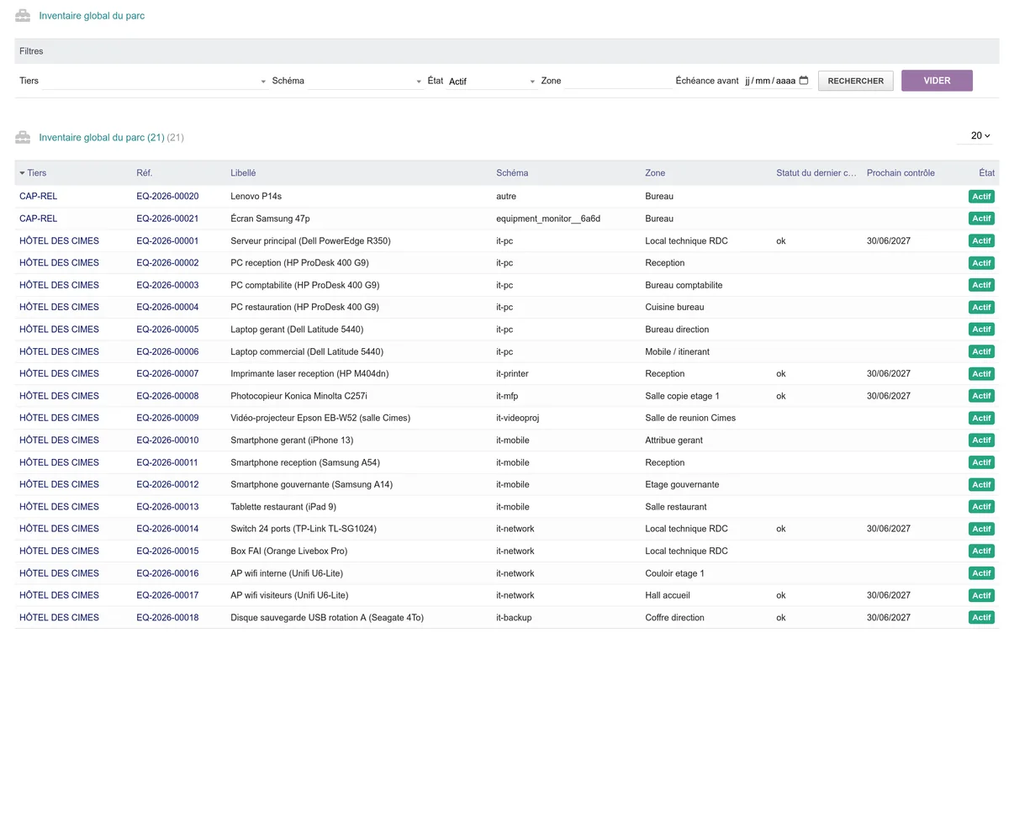The image size is (1009, 828).
Task: Select schema cell equipment_monitor__6a6d
Action: [x=548, y=219]
